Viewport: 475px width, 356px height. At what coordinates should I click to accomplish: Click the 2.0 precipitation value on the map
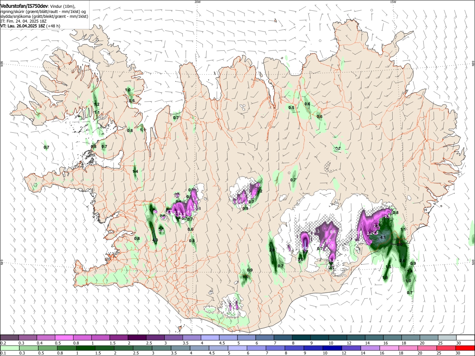(400, 245)
